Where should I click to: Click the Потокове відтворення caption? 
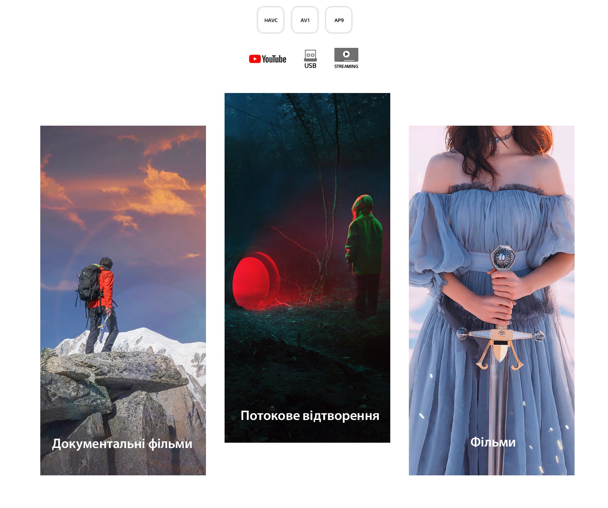click(310, 416)
